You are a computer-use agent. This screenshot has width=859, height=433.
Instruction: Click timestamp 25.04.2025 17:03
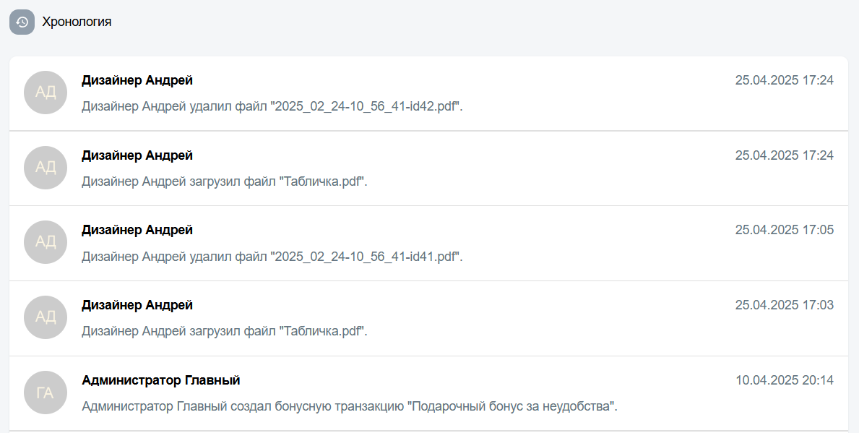(785, 305)
